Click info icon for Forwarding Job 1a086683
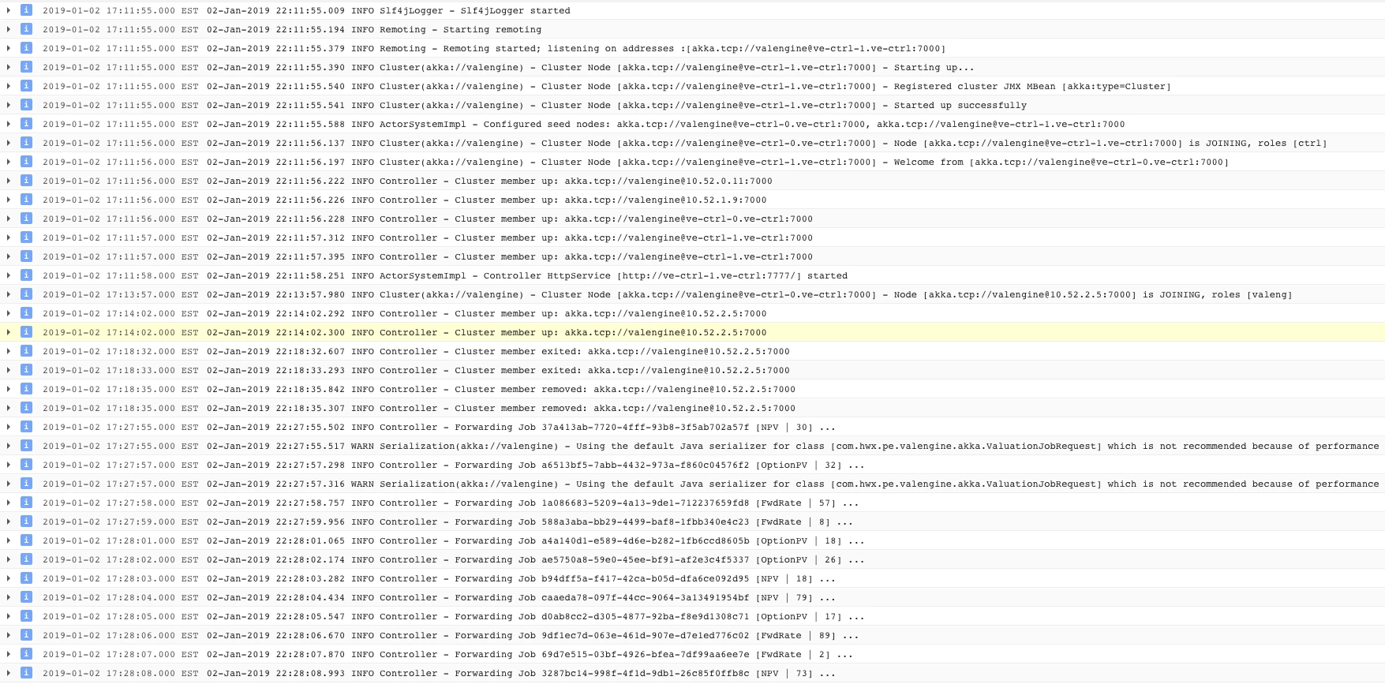Image resolution: width=1385 pixels, height=684 pixels. click(26, 503)
